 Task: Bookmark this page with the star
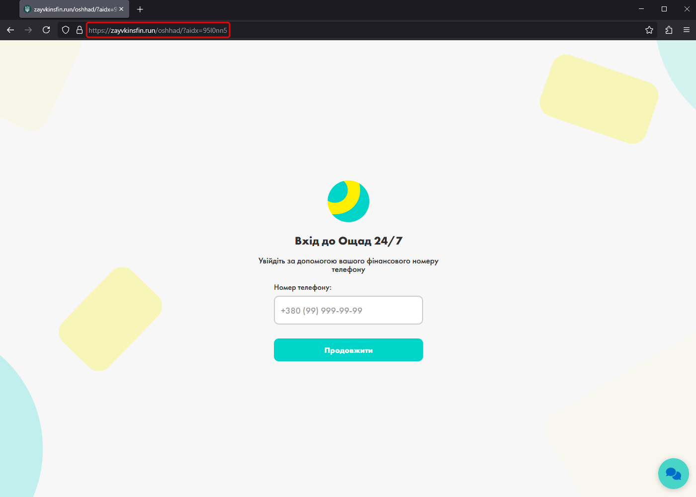click(649, 30)
